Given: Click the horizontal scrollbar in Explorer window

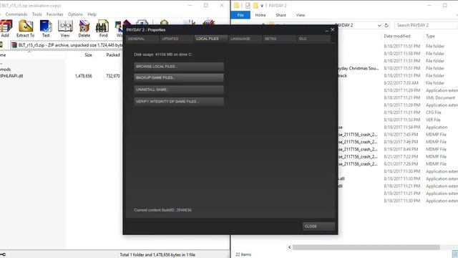Looking at the screenshot, I should [x=366, y=247].
